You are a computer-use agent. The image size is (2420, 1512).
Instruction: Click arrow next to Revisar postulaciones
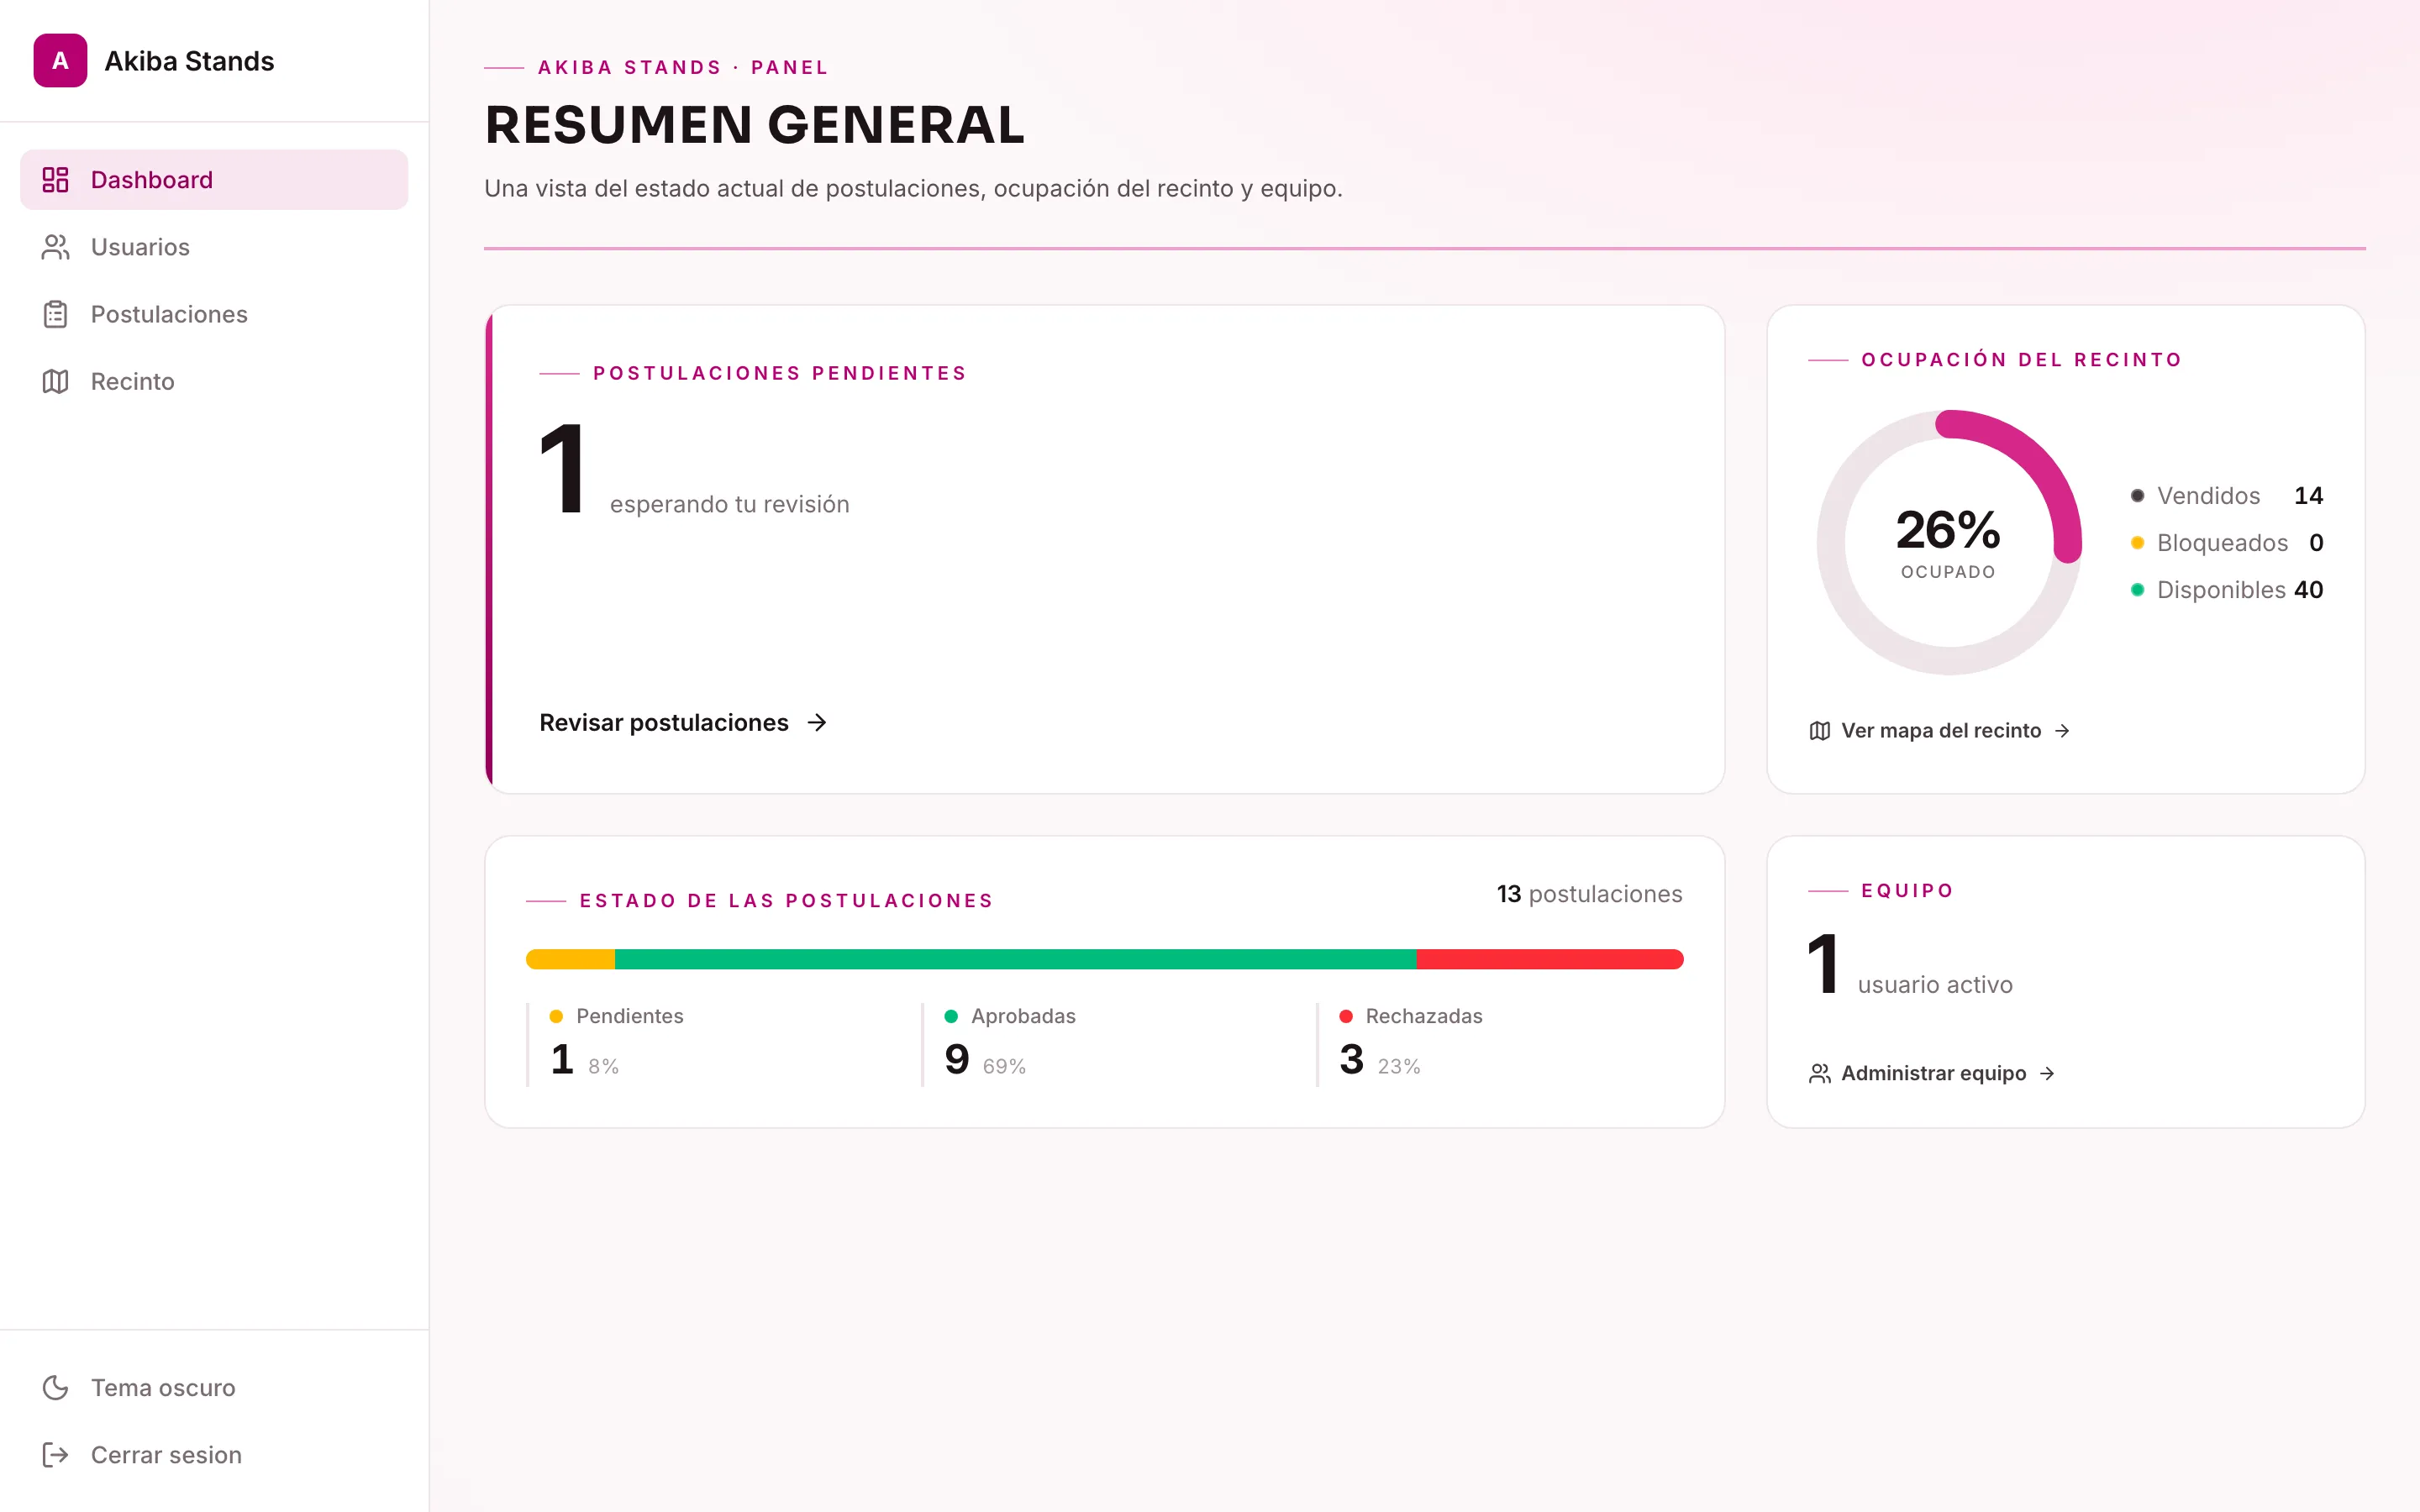tap(817, 722)
